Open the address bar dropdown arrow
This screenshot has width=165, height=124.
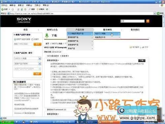pyautogui.click(x=154, y=14)
